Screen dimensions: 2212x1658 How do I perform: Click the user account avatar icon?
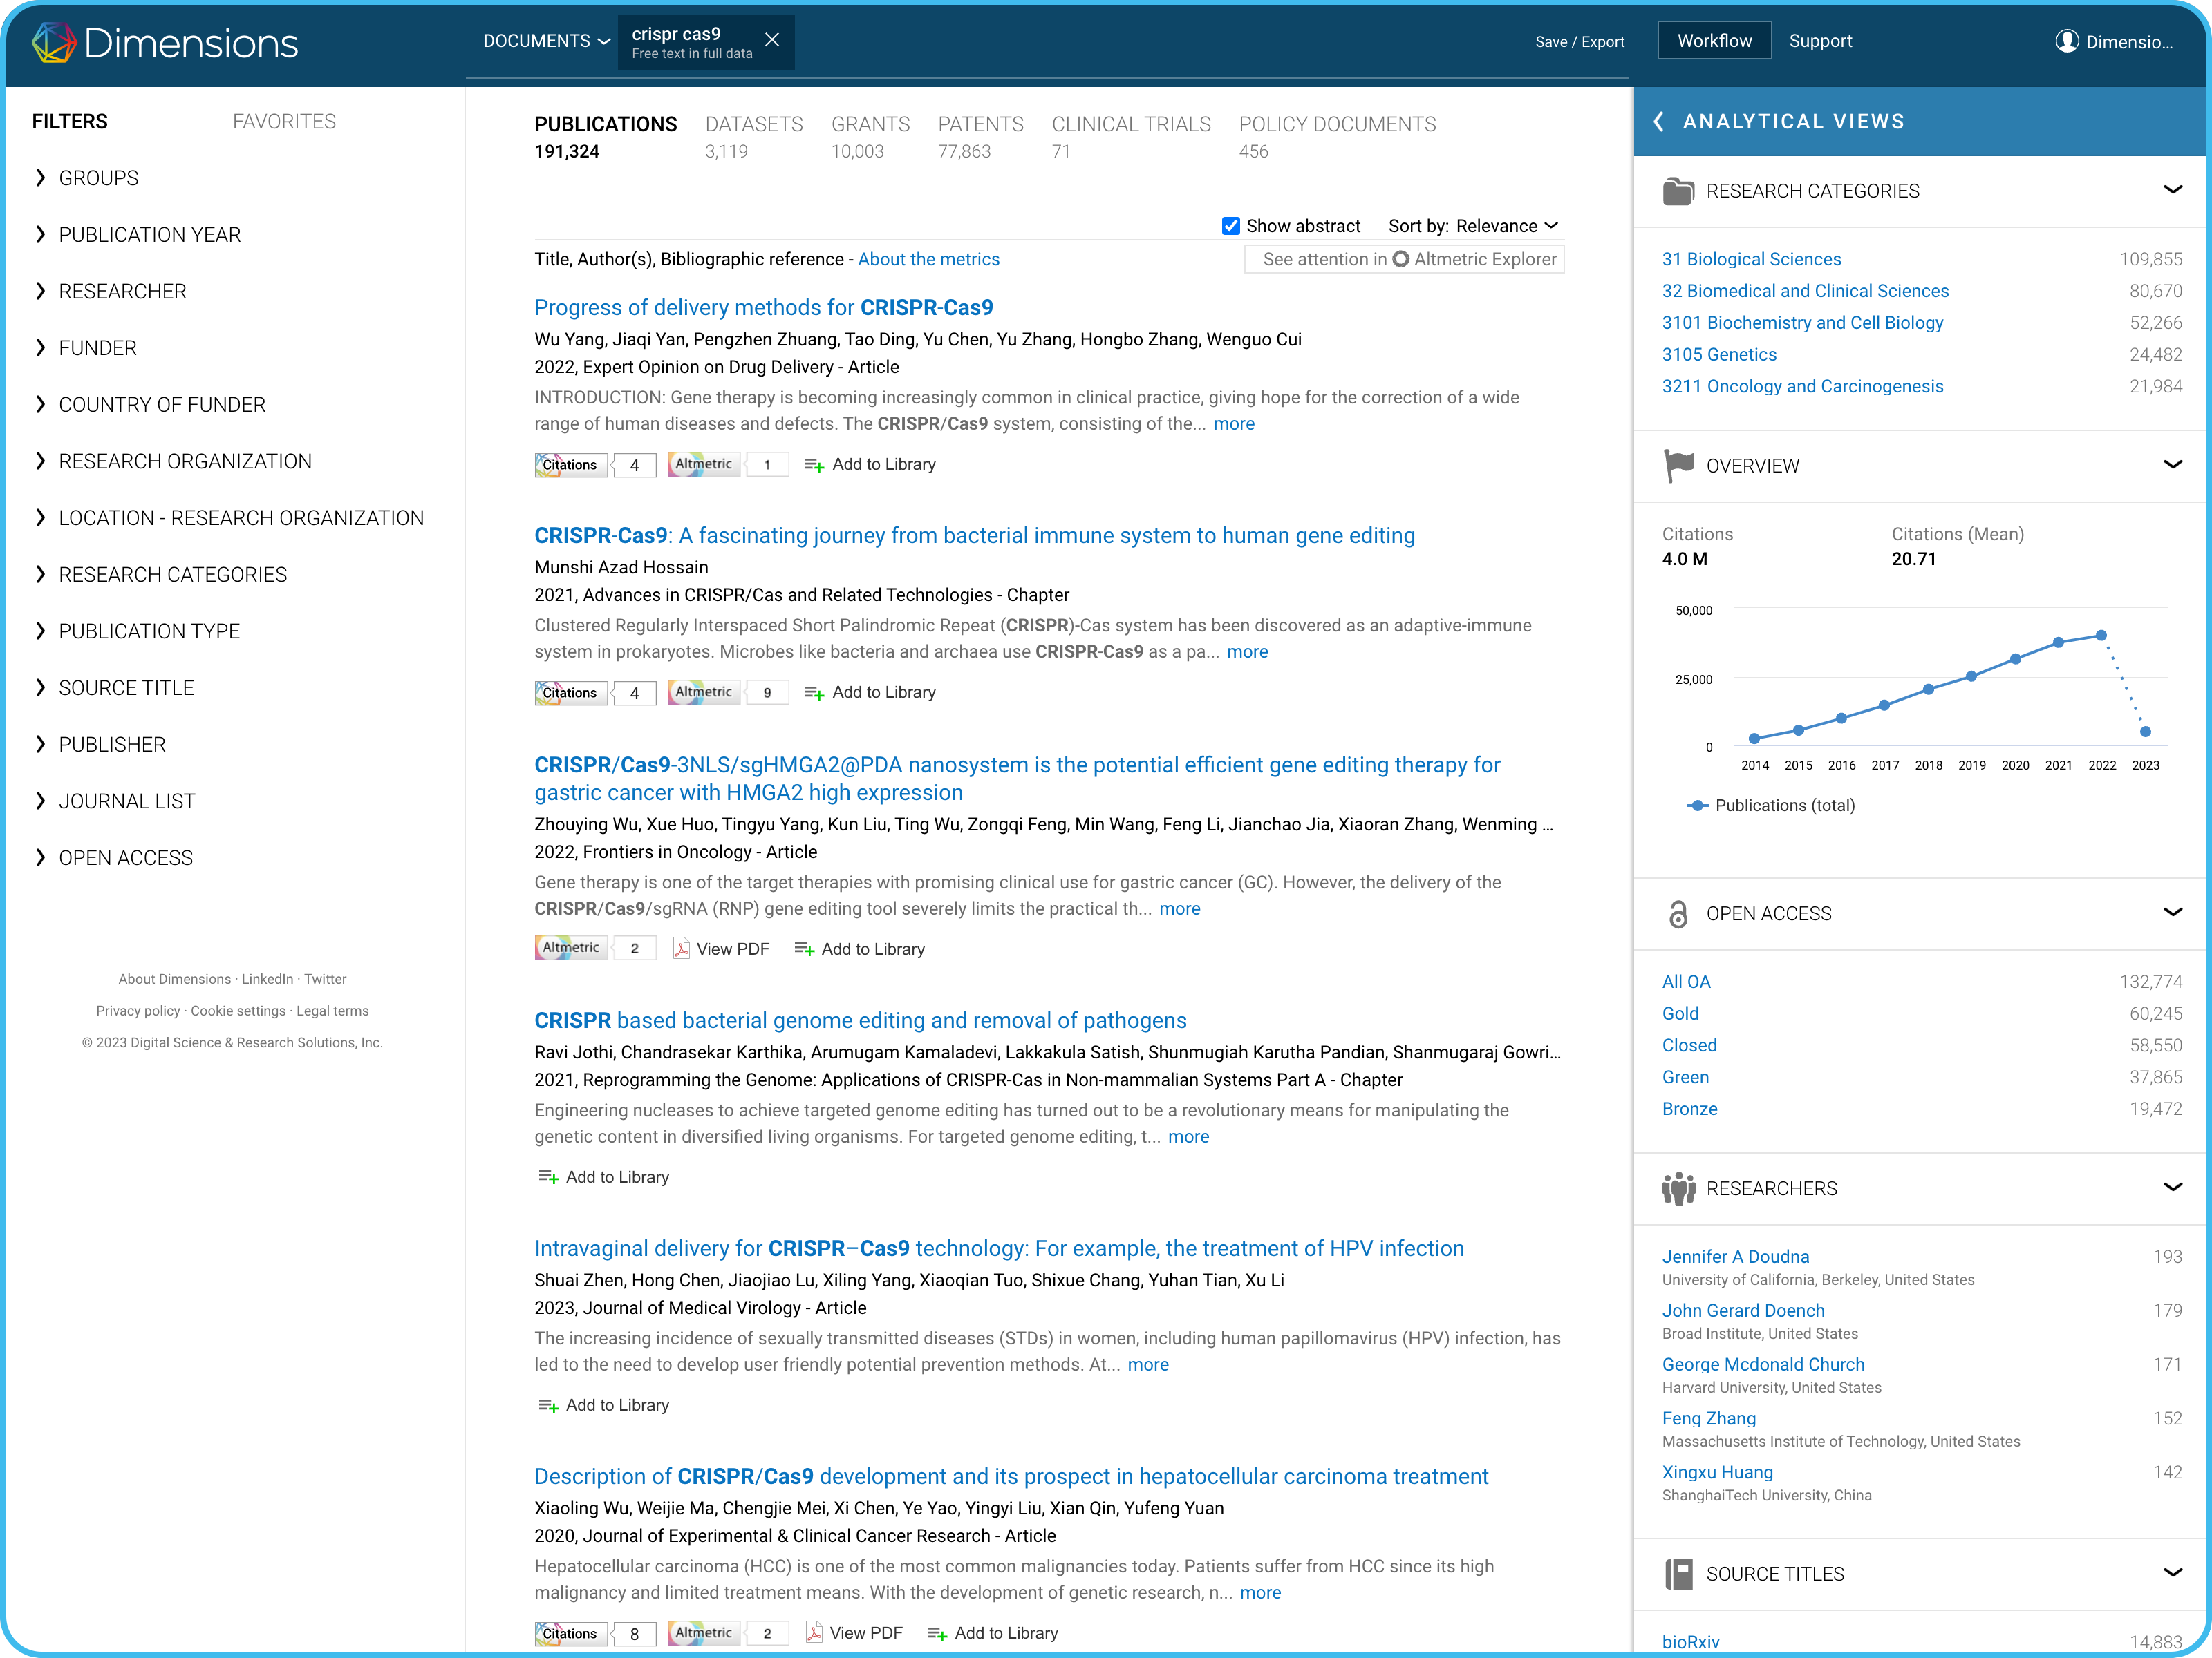pyautogui.click(x=2066, y=41)
